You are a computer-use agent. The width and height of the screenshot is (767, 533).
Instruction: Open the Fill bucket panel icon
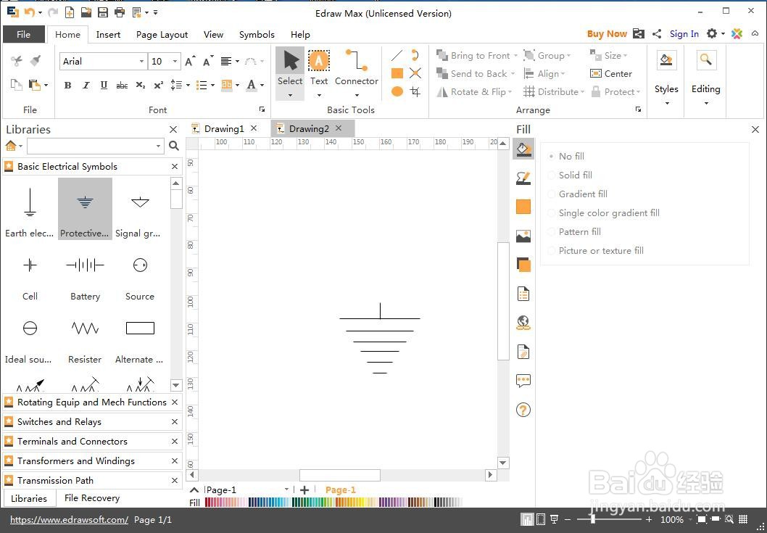(x=523, y=149)
